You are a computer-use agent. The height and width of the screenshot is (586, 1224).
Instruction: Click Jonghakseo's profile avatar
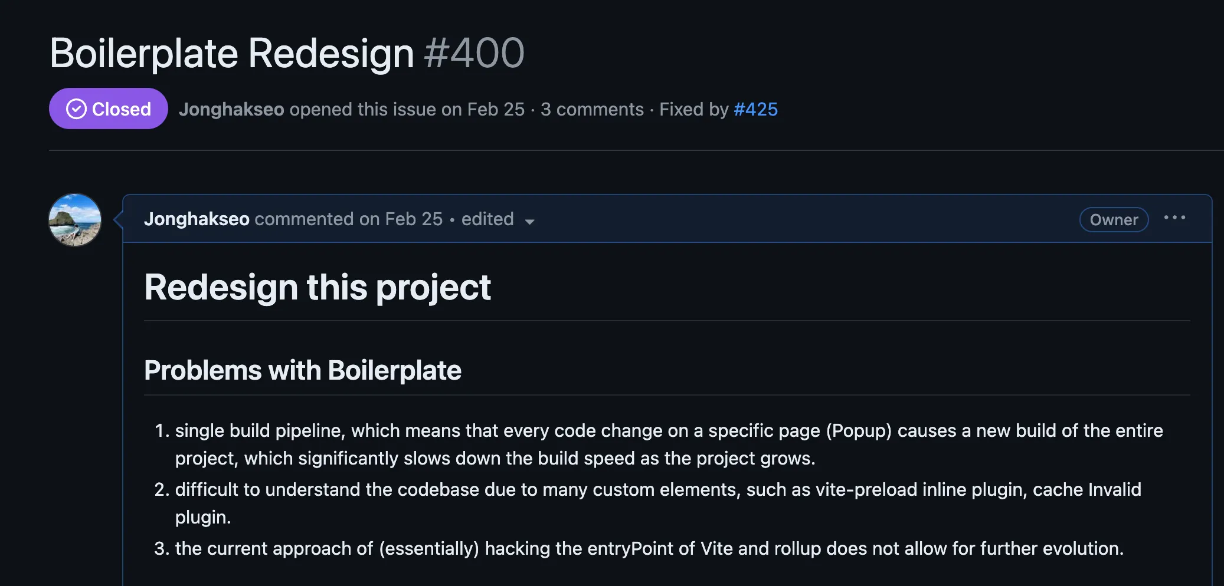tap(74, 220)
